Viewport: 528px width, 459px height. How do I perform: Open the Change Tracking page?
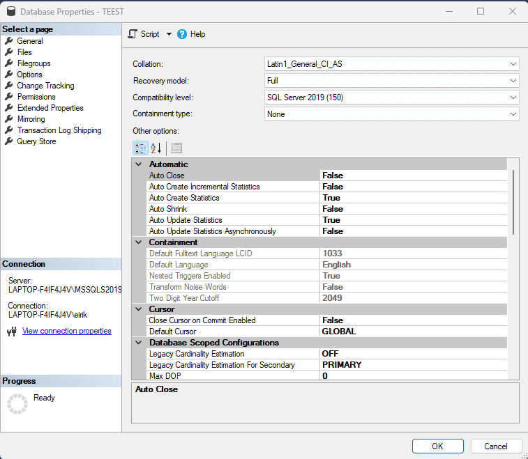(45, 86)
